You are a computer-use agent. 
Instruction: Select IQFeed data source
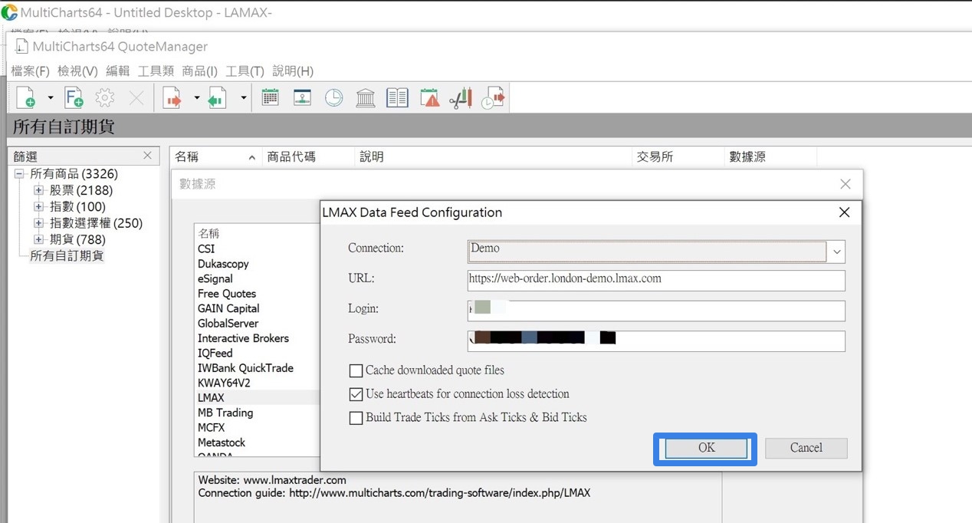tap(215, 353)
